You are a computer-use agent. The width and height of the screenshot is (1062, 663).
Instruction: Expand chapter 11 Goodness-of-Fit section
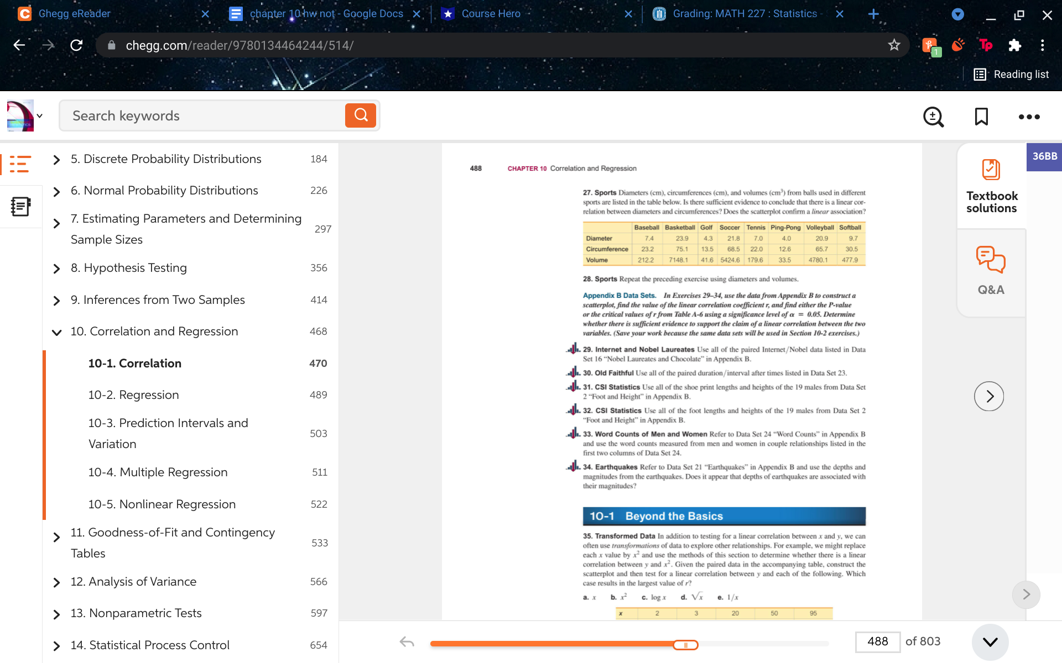pyautogui.click(x=58, y=543)
